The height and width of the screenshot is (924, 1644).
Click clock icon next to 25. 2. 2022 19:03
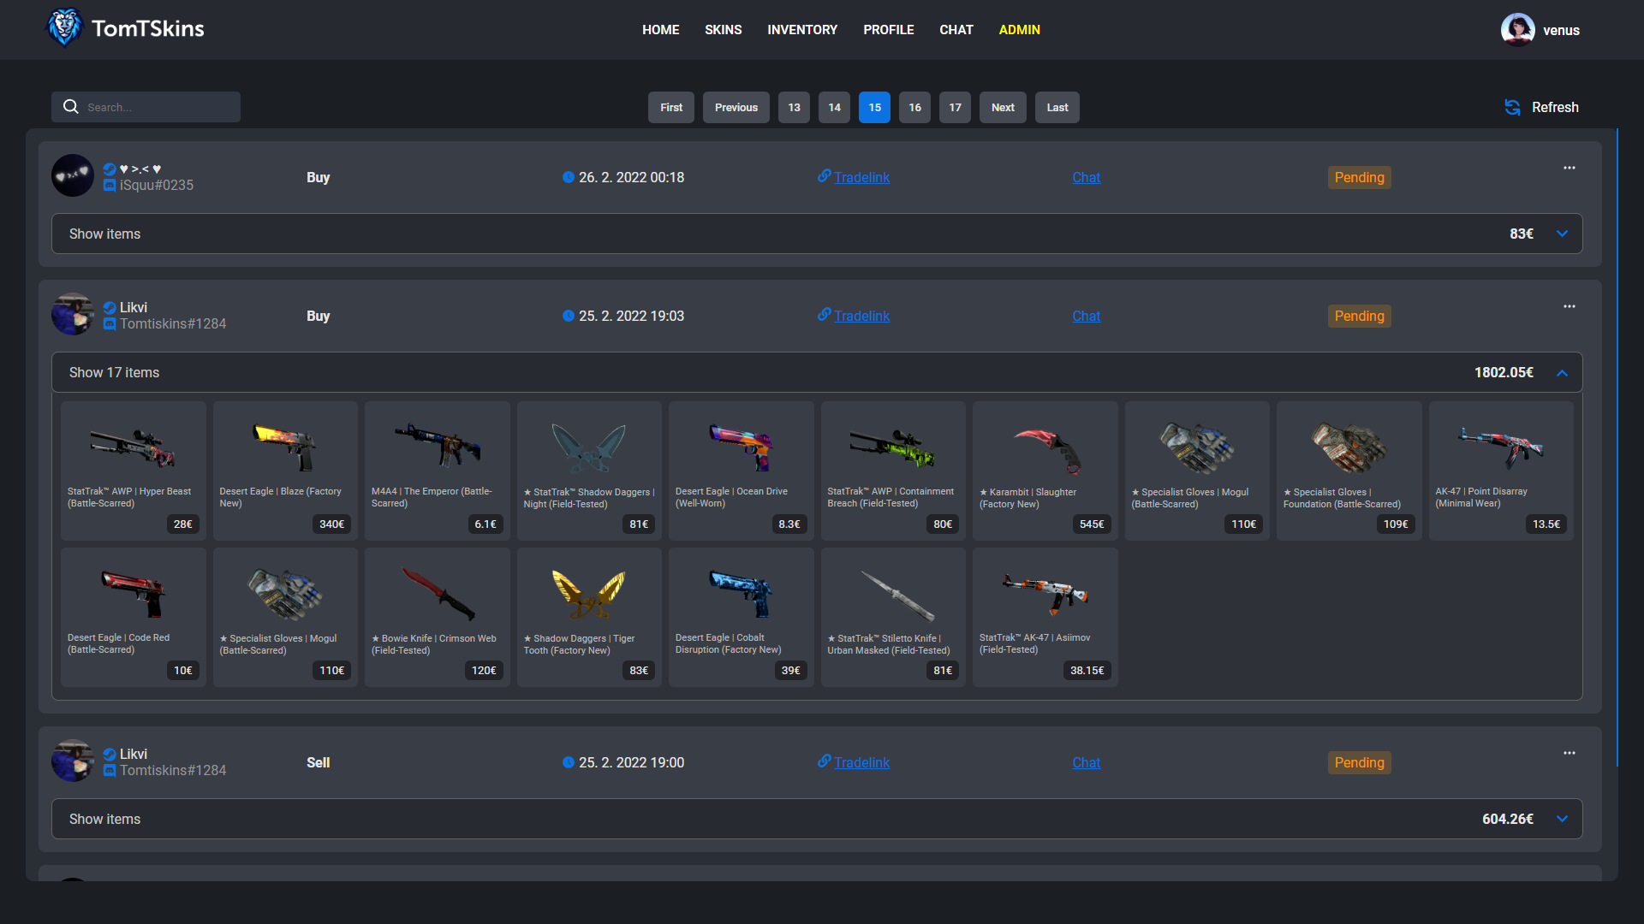[x=569, y=316]
